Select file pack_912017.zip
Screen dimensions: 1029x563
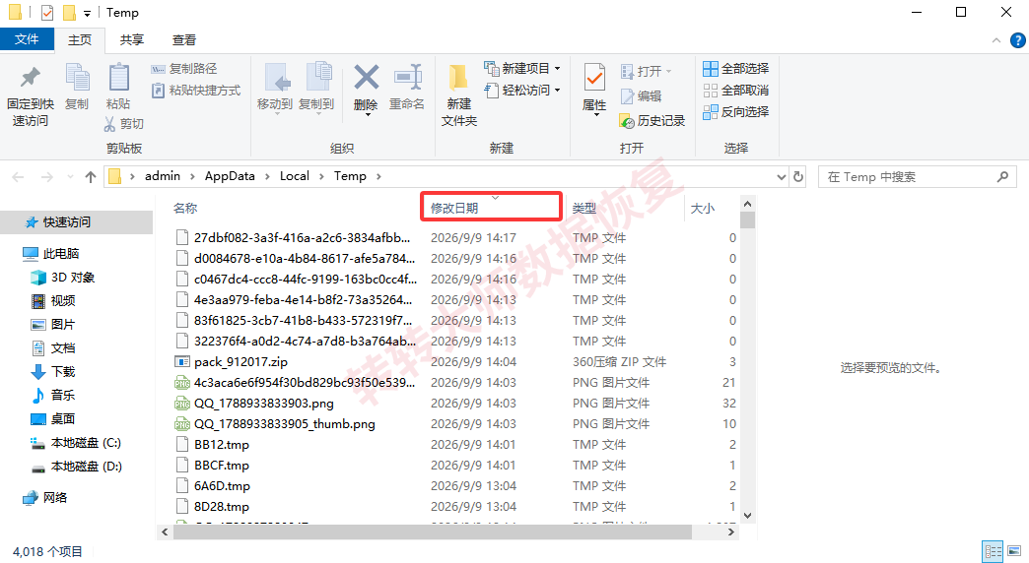(x=240, y=362)
